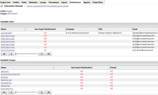Open the Reports tab
The image size is (158, 95).
coord(87,2)
